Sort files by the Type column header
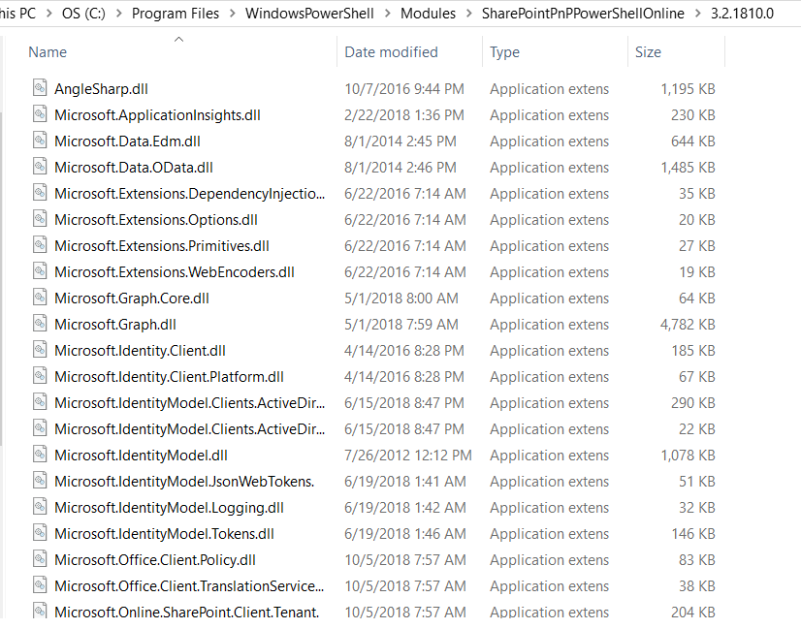The height and width of the screenshot is (629, 801). pos(504,52)
